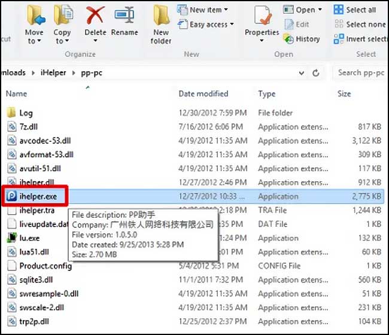Open the New item dropdown arrow

[226, 10]
